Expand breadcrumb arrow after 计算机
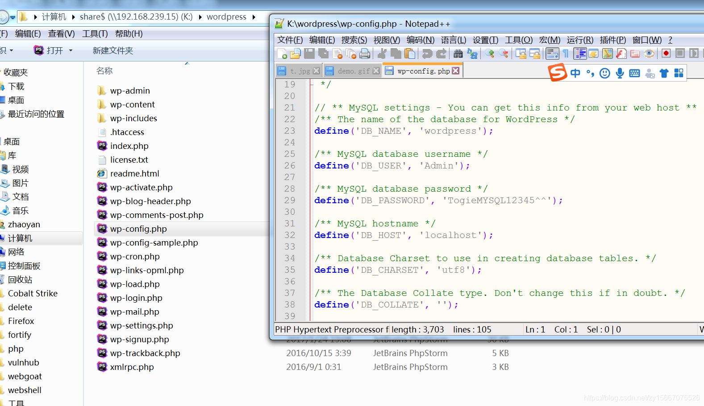The height and width of the screenshot is (406, 704). pos(73,17)
